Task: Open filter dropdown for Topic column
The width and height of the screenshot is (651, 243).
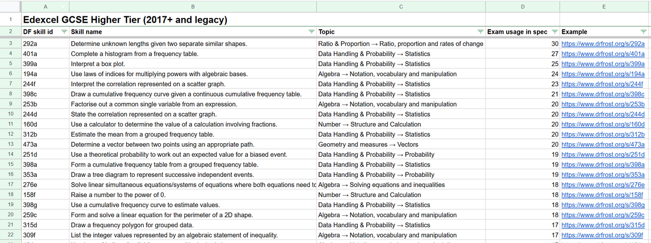Action: click(x=480, y=32)
